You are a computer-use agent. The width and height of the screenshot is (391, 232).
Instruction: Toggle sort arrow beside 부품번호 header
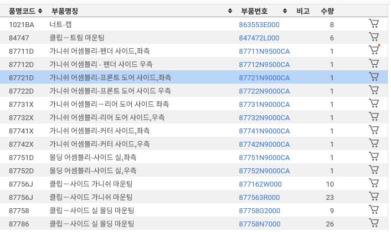click(x=285, y=11)
